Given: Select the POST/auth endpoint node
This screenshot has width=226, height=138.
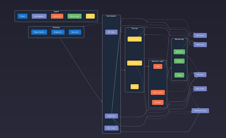Looking at the screenshot, I should [200, 45].
